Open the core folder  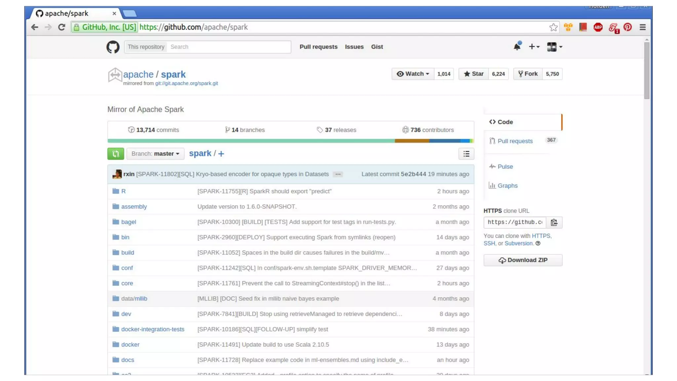coord(127,283)
